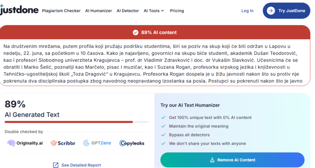Click the checkmark icon beside 89% AI content
This screenshot has width=315, height=168.
[x=135, y=32]
